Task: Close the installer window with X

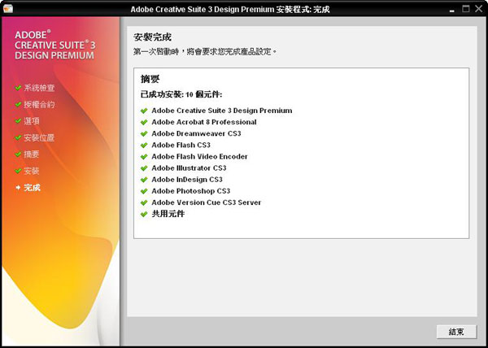Action: pyautogui.click(x=479, y=9)
